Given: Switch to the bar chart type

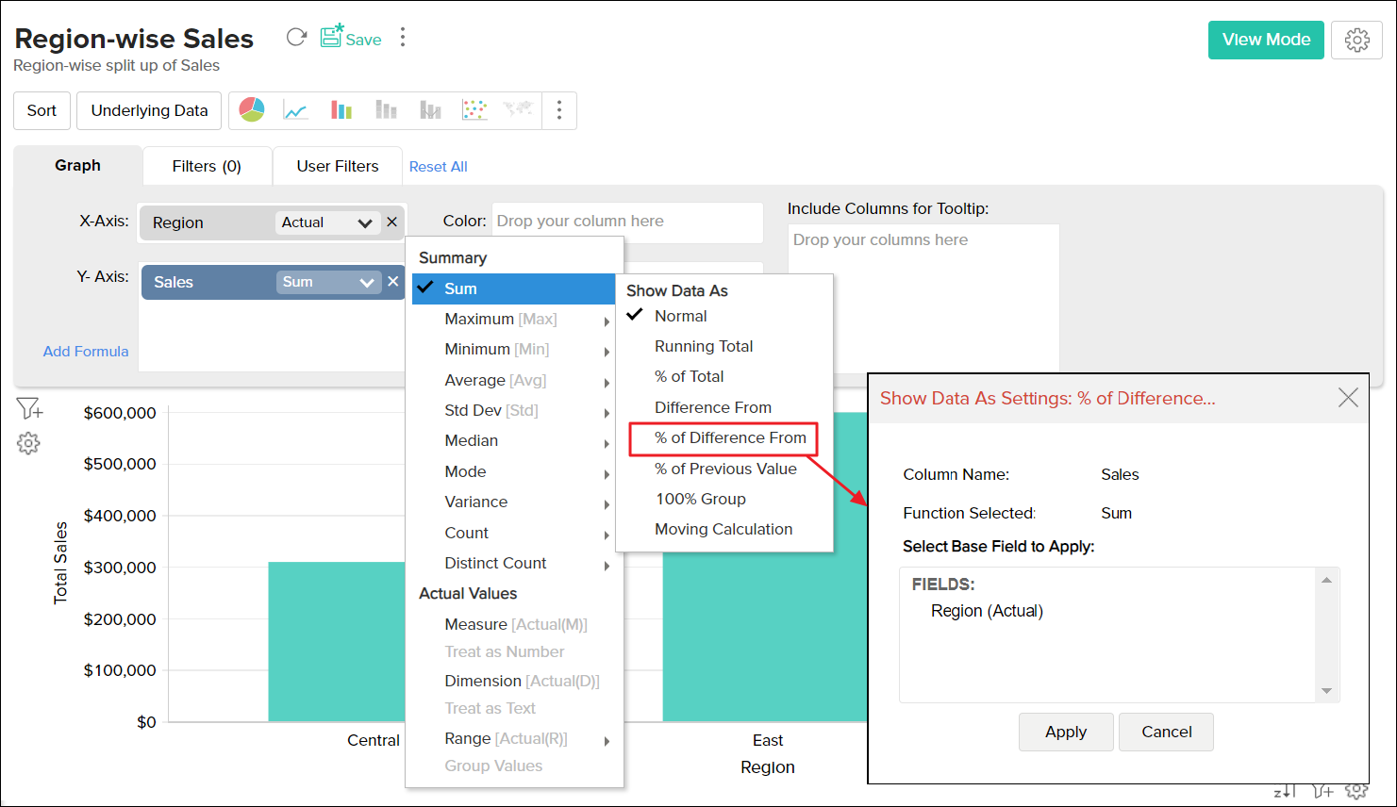Looking at the screenshot, I should [x=340, y=108].
